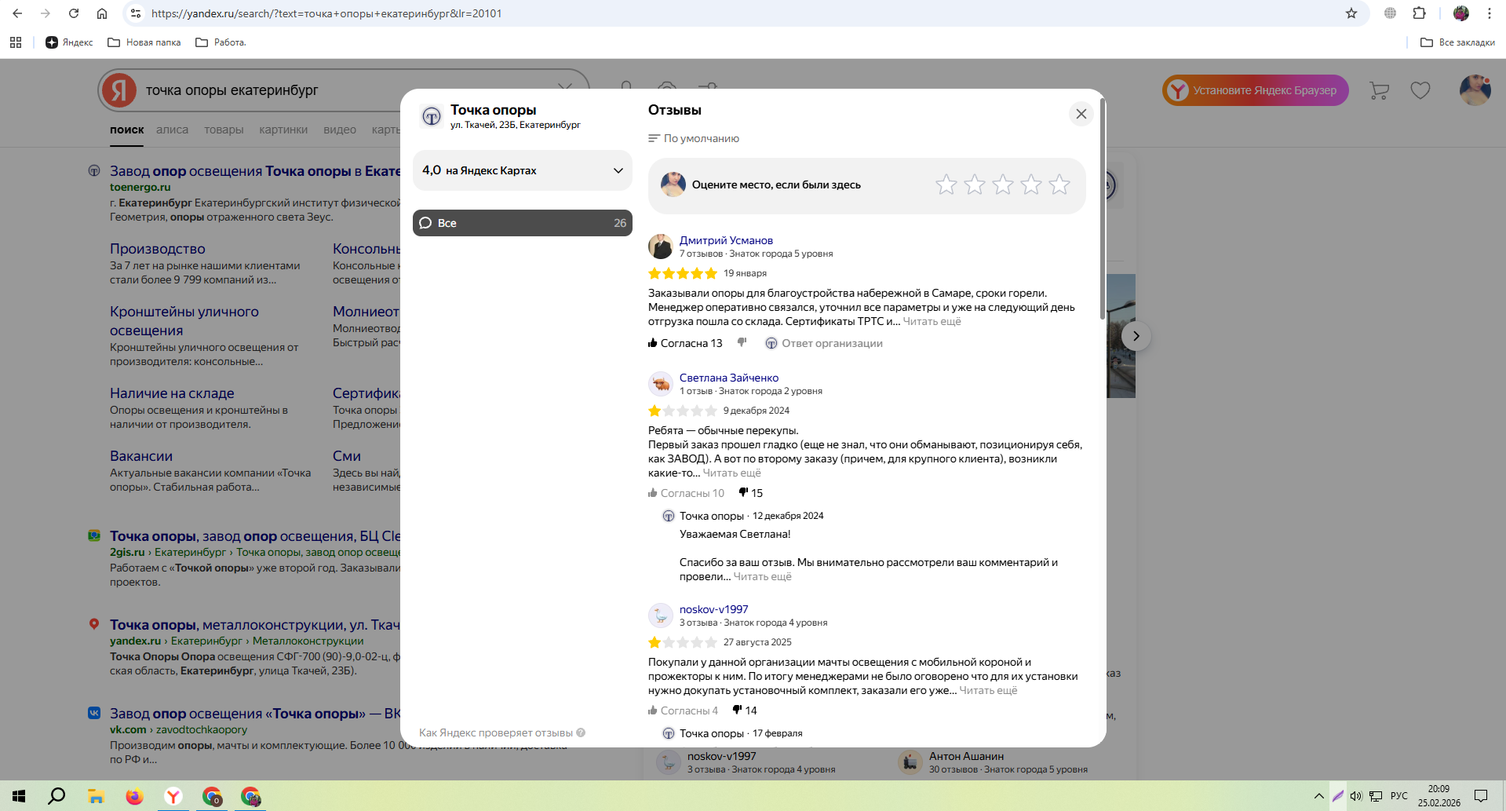Switch to the товары tab
This screenshot has height=811, width=1506.
point(224,130)
